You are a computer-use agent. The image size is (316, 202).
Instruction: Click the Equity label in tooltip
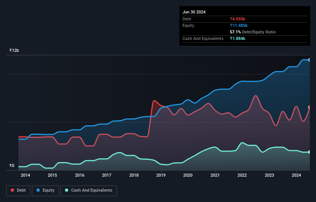pos(188,25)
